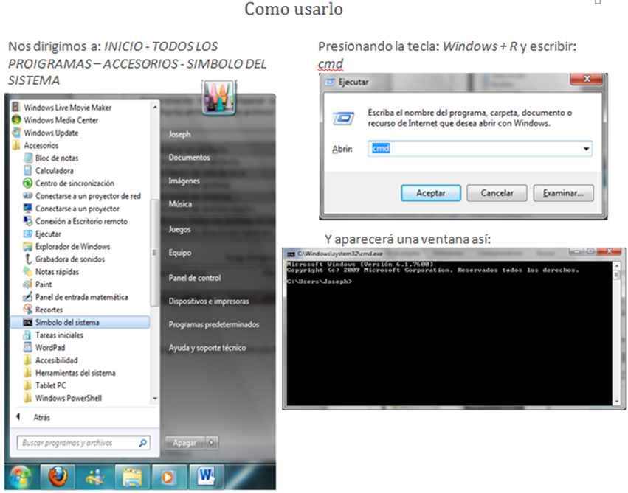The image size is (628, 493).
Task: Click Ejecutar icon in Start menu
Action: pyautogui.click(x=27, y=234)
